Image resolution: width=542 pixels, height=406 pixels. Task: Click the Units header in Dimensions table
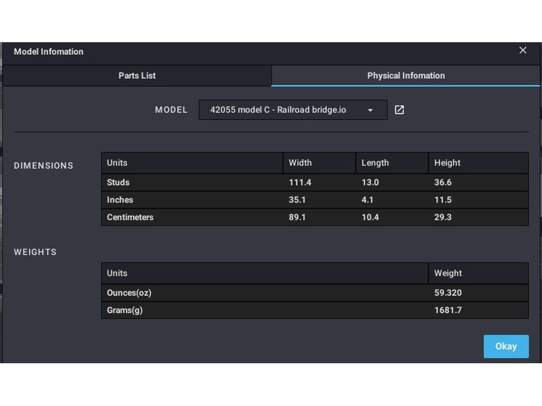(117, 163)
